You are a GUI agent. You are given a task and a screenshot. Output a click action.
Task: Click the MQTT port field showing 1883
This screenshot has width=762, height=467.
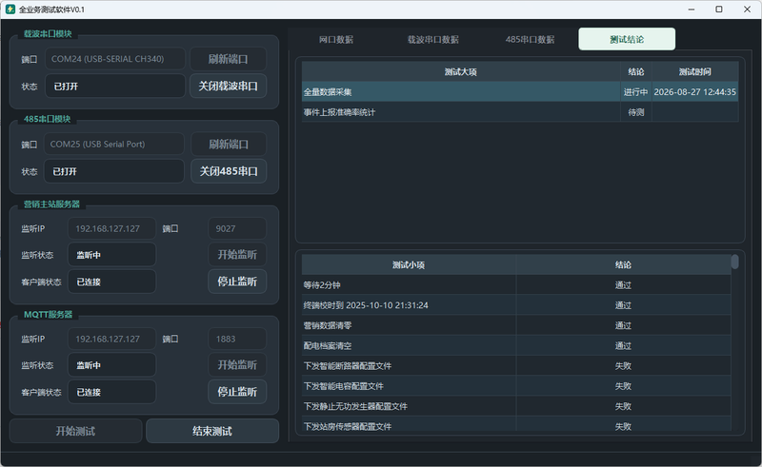pos(237,339)
